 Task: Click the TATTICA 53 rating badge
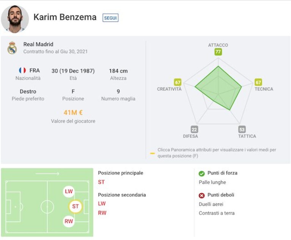click(x=242, y=129)
